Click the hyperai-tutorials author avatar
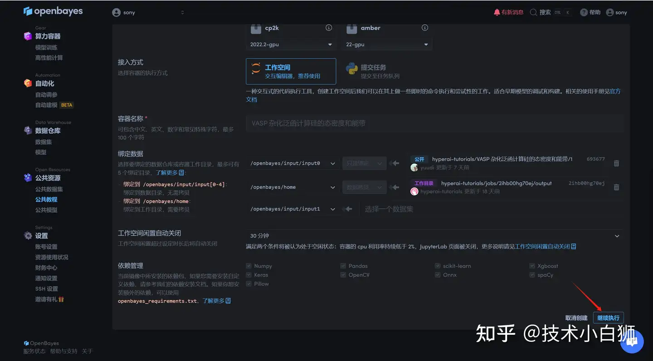 (x=414, y=191)
